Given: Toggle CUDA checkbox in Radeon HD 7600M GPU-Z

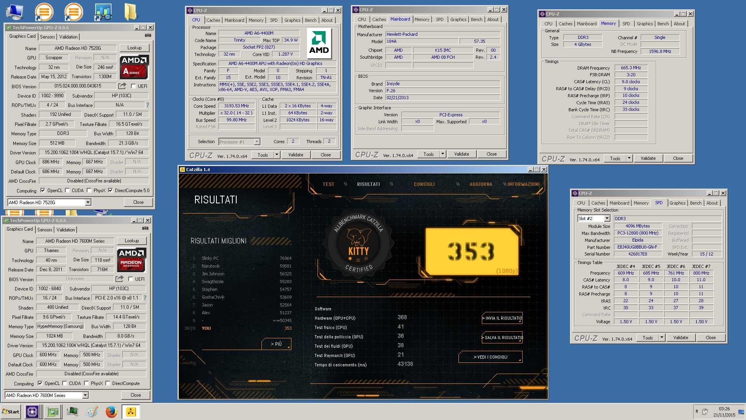Looking at the screenshot, I should coord(64,383).
